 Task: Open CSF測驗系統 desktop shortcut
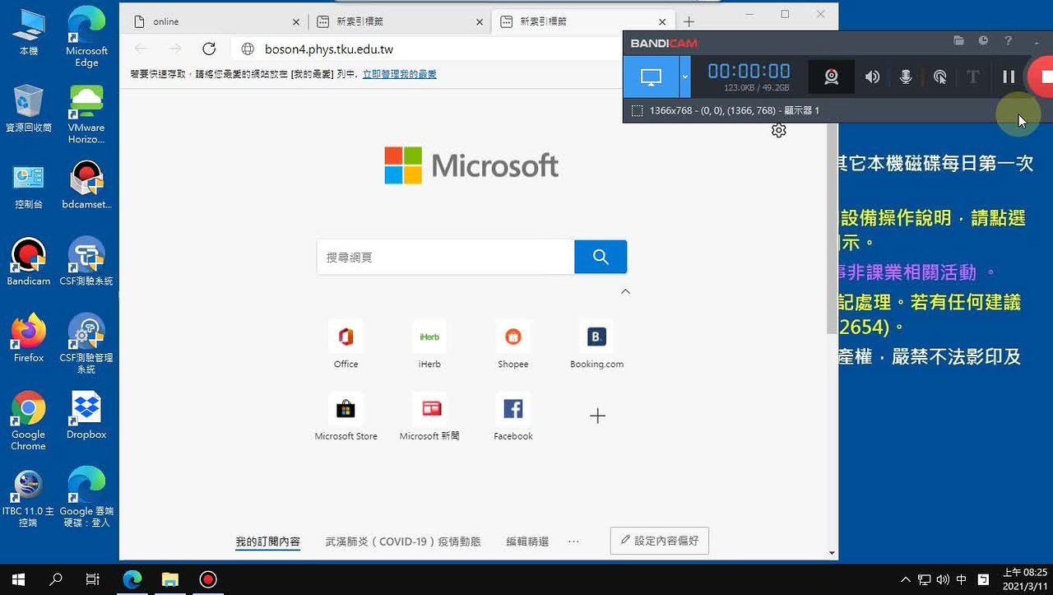(86, 263)
